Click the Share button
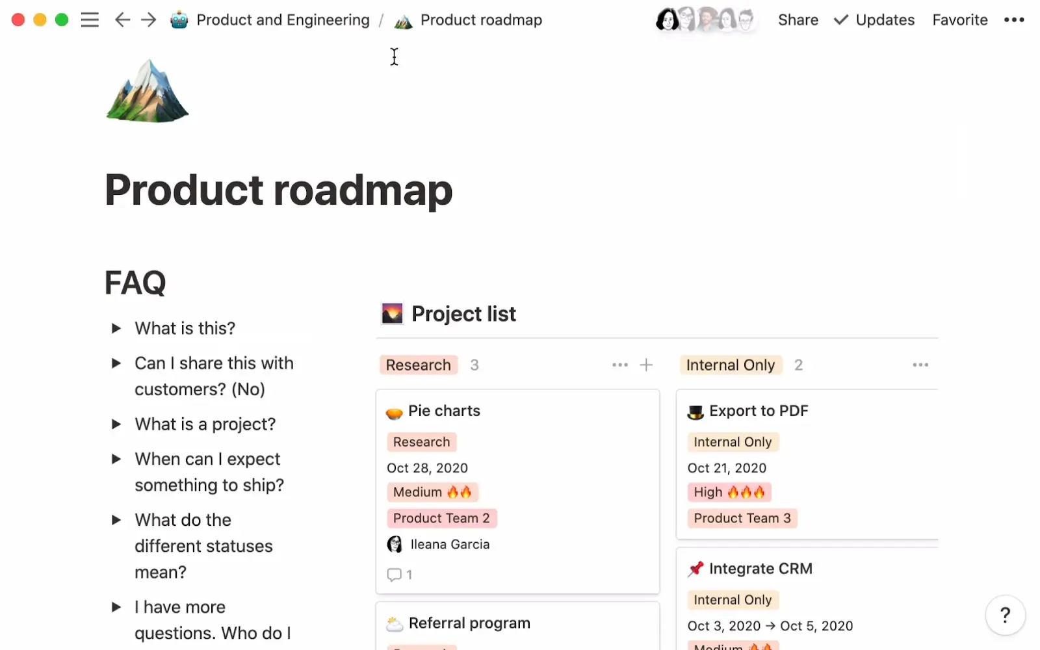This screenshot has width=1040, height=650. pos(798,19)
